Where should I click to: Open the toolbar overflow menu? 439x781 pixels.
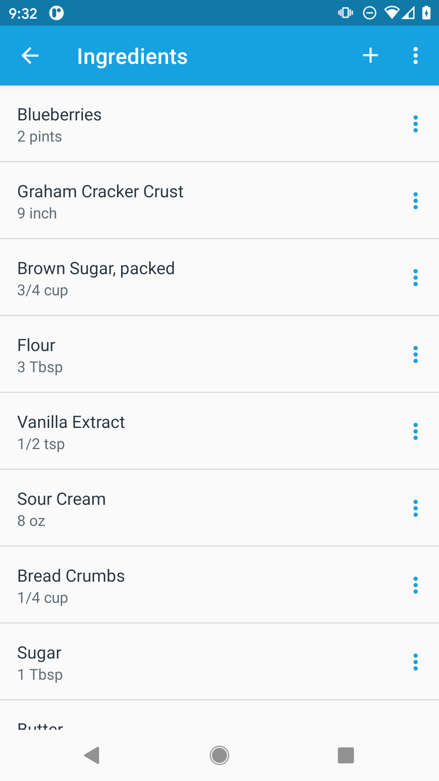[x=415, y=56]
